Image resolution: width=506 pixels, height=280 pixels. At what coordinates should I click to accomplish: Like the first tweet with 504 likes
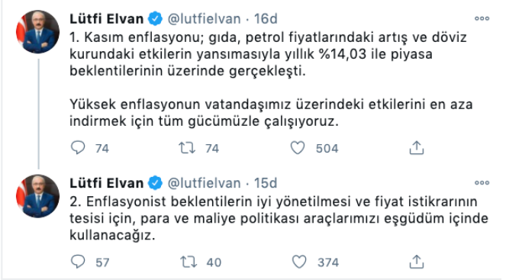click(298, 148)
